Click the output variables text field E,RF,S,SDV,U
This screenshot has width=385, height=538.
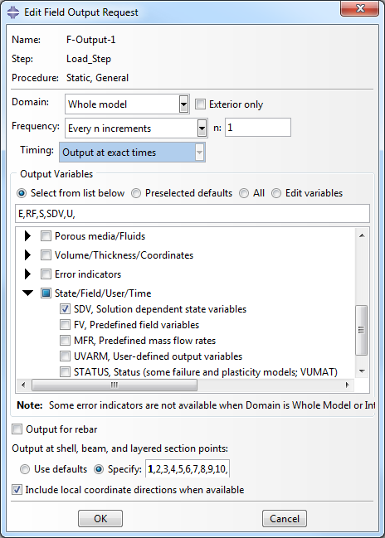(x=192, y=213)
